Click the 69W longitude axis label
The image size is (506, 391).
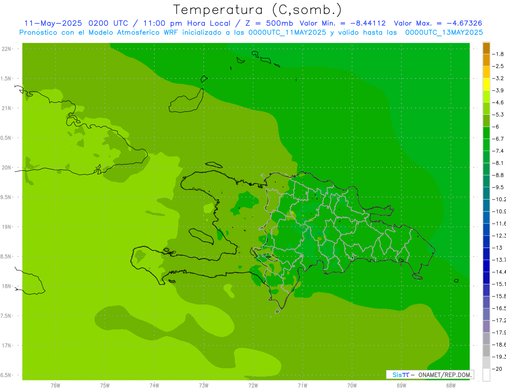(401, 386)
